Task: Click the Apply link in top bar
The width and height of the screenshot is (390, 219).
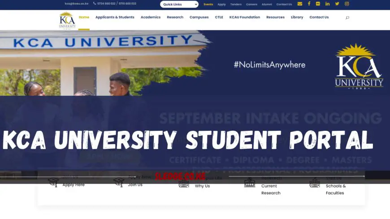Action: pyautogui.click(x=221, y=4)
